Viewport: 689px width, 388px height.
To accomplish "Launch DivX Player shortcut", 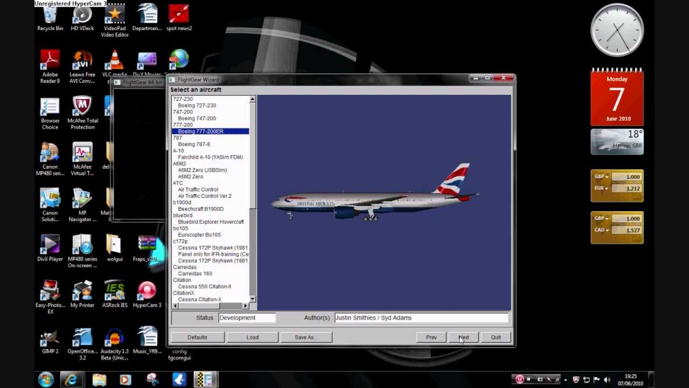I will (50, 248).
